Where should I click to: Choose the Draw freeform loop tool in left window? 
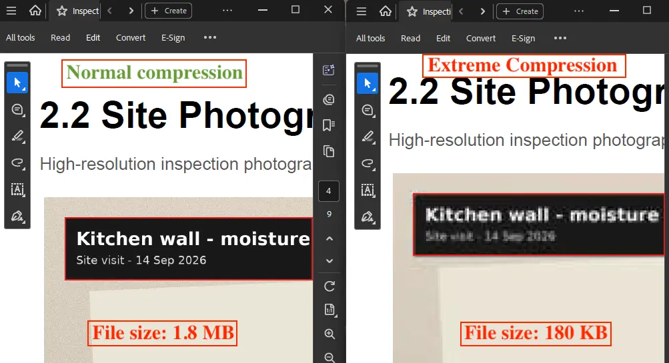pos(17,163)
